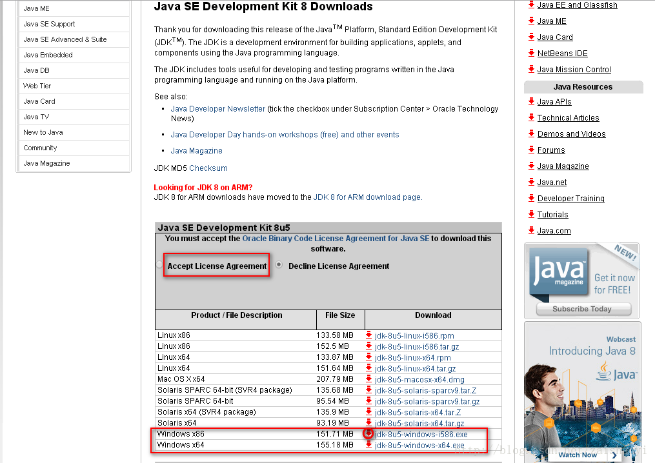Click download icon beside jdk-8u5-solaris-sparcv9.tar.Z
Viewport: 655px width, 463px height.
click(368, 390)
